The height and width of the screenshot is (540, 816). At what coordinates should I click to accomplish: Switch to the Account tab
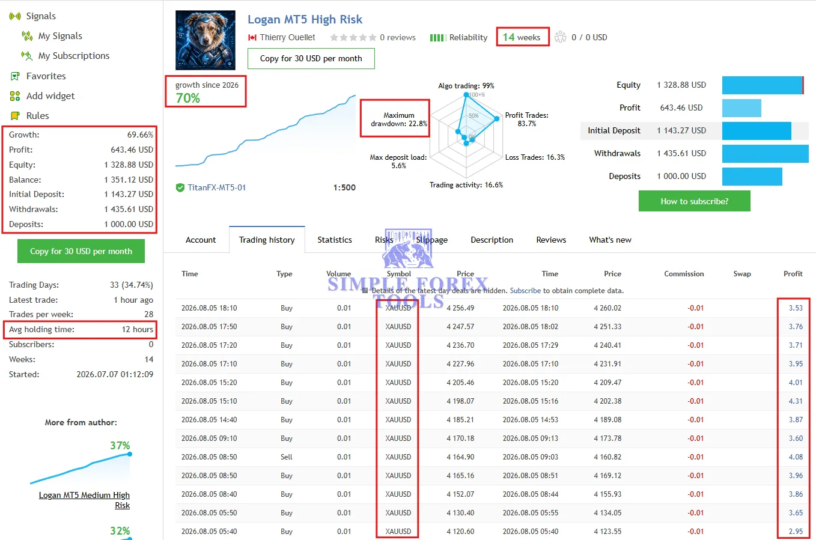pos(201,240)
